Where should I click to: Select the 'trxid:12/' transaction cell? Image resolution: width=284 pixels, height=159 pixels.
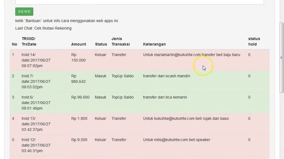36,145
